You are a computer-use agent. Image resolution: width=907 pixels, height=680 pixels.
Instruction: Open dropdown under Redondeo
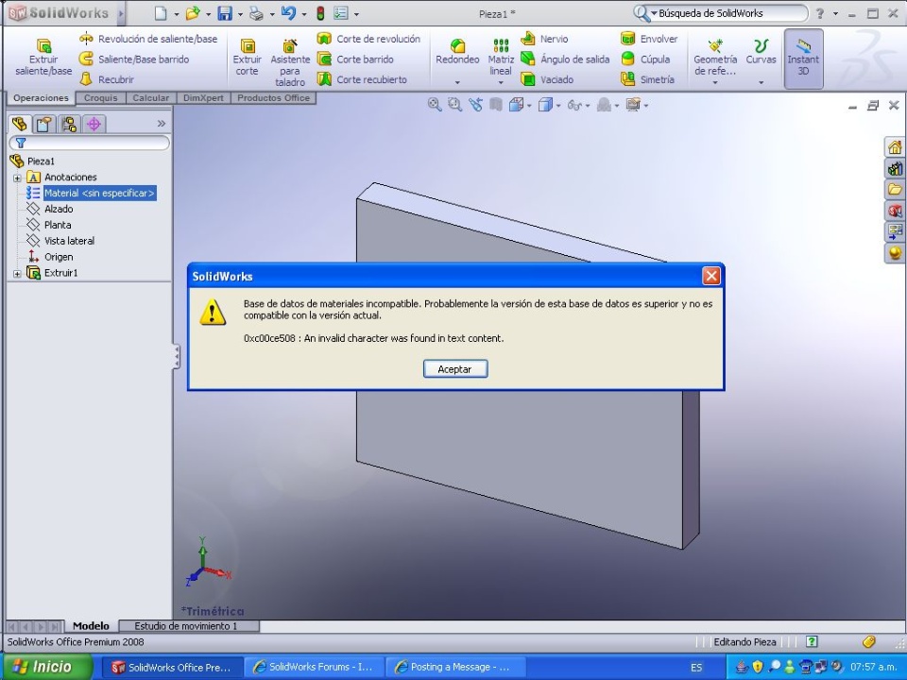(x=457, y=83)
